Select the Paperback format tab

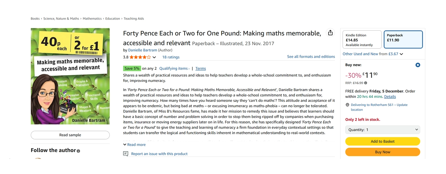click(x=403, y=39)
